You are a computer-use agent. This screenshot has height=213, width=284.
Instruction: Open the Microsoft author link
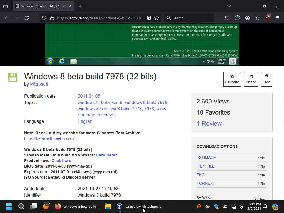tap(39, 84)
